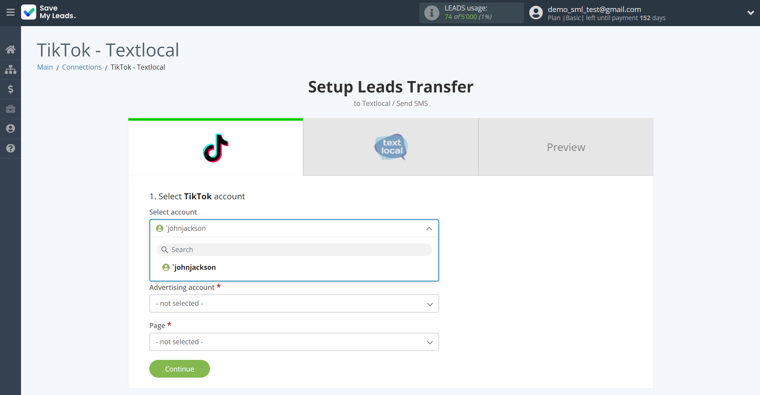
Task: Click the Search input field in dropdown
Action: (x=294, y=249)
